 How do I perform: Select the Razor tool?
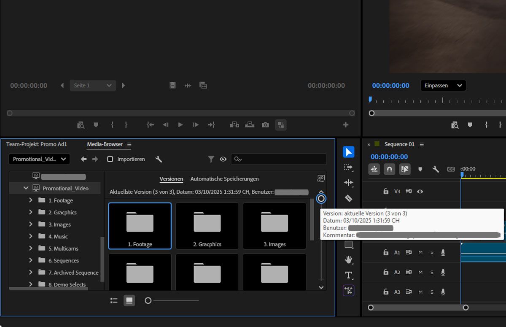348,198
